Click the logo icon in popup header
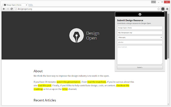The height and width of the screenshot is (107, 171). click(x=140, y=14)
